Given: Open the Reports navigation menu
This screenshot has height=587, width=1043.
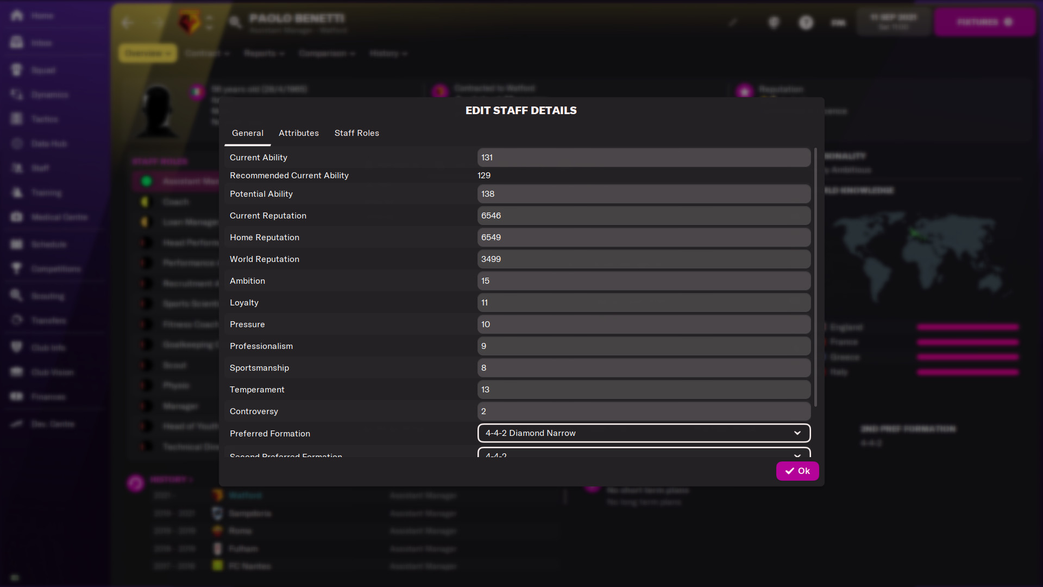Looking at the screenshot, I should [263, 53].
